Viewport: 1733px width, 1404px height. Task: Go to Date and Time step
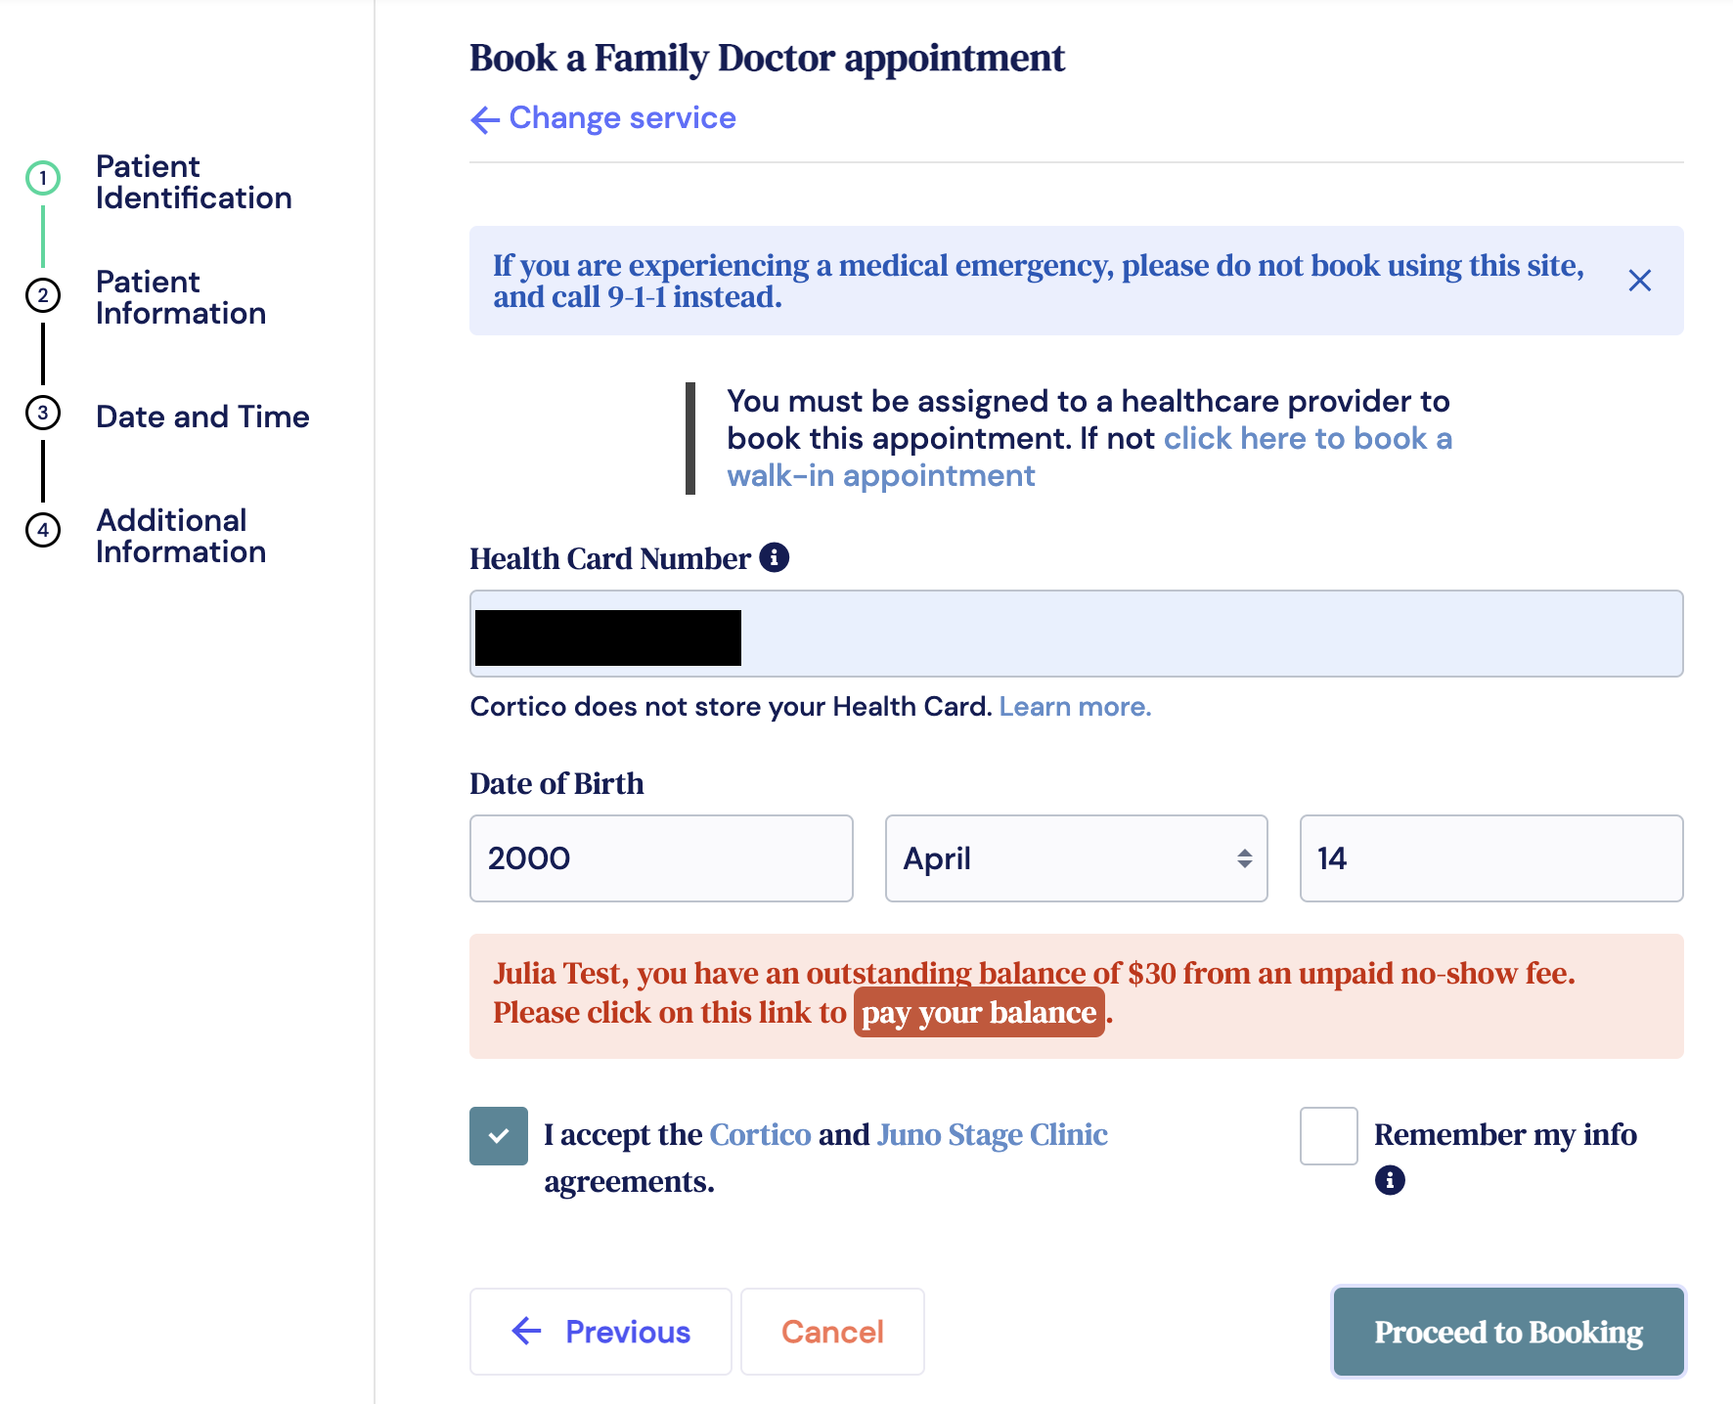(202, 417)
